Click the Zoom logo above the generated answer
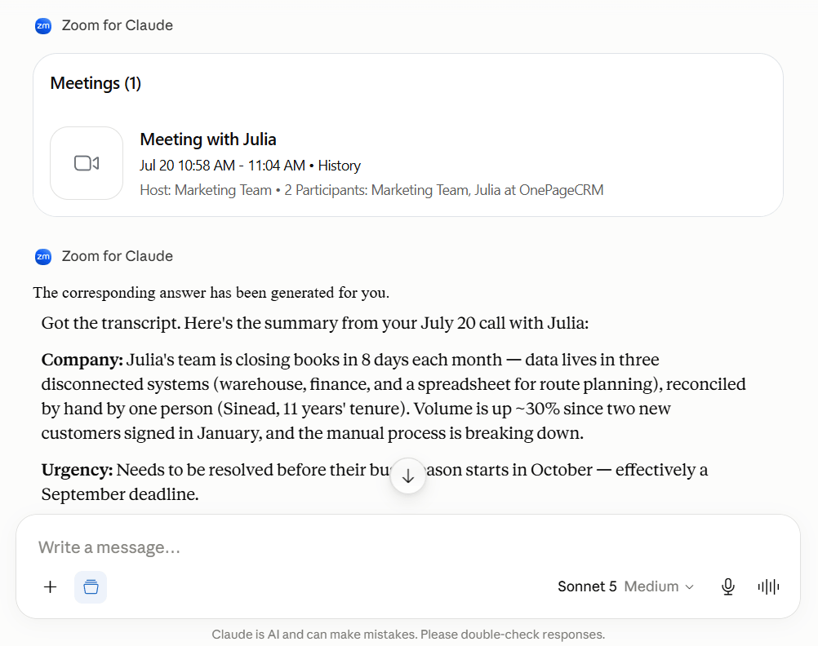 43,256
